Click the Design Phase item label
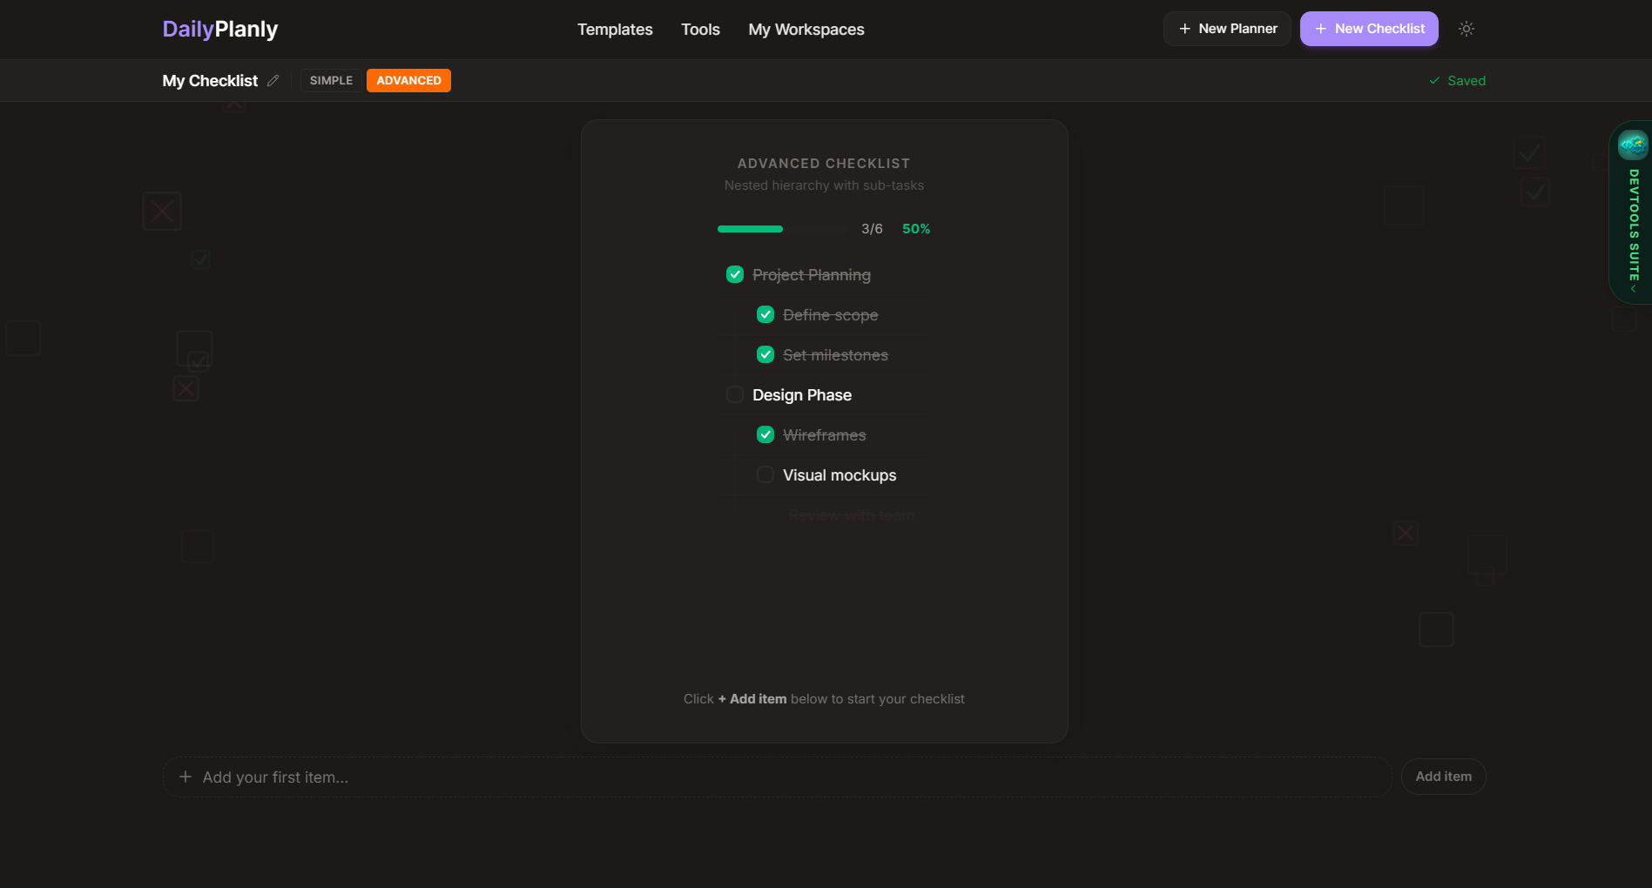Screen dimensions: 1652x888 [x=802, y=395]
